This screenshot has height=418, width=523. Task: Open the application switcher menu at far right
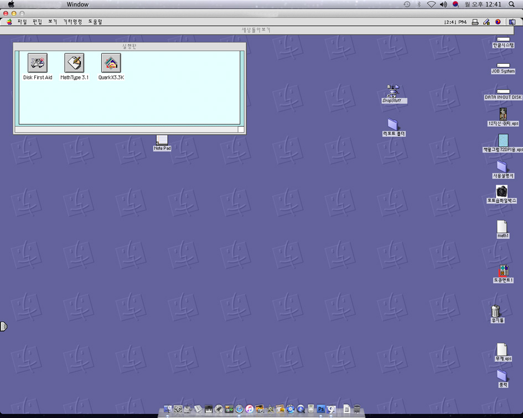[512, 22]
